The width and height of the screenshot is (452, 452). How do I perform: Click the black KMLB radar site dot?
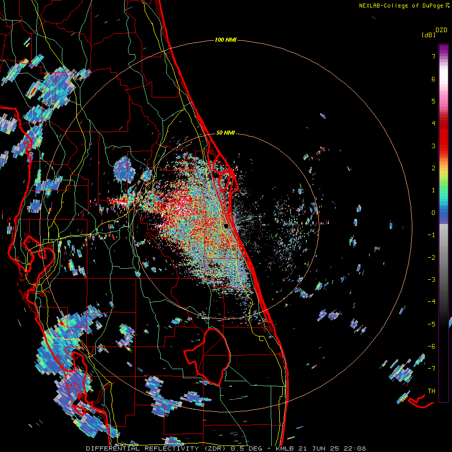[227, 226]
